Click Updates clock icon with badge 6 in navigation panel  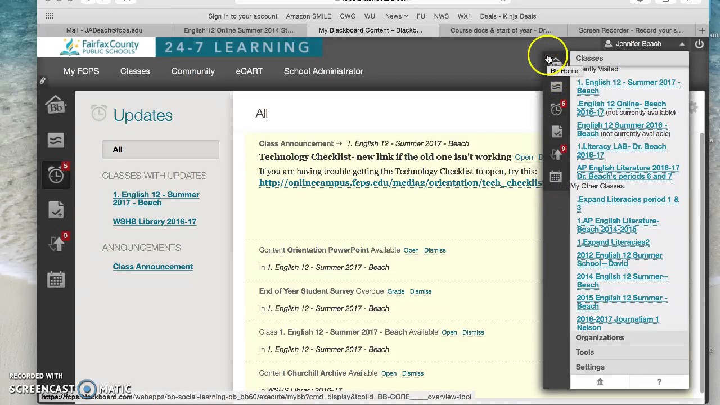pyautogui.click(x=556, y=109)
